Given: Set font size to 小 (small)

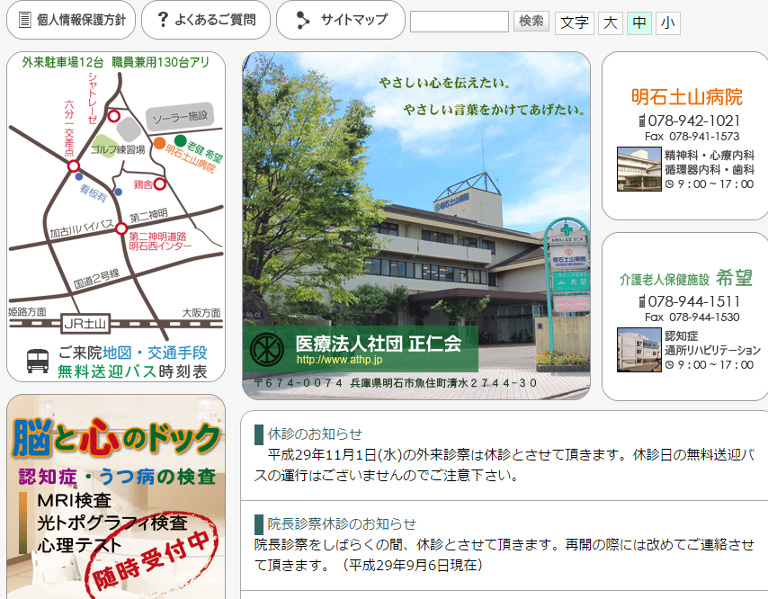Looking at the screenshot, I should [x=667, y=22].
